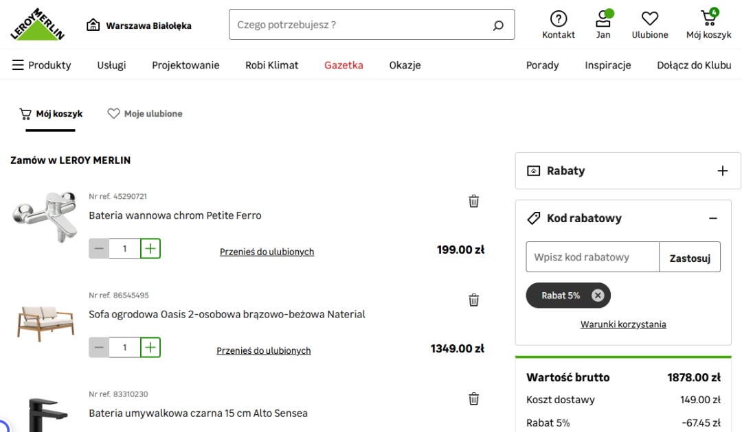The height and width of the screenshot is (432, 742).
Task: Remove Sofa ogrodowa Oasis with trash icon
Action: [473, 300]
